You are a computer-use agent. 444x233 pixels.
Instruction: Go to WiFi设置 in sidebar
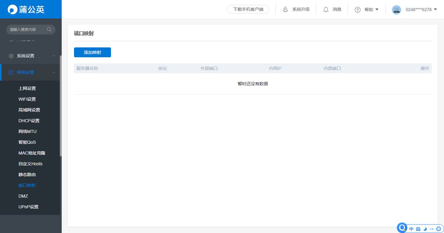tap(27, 99)
